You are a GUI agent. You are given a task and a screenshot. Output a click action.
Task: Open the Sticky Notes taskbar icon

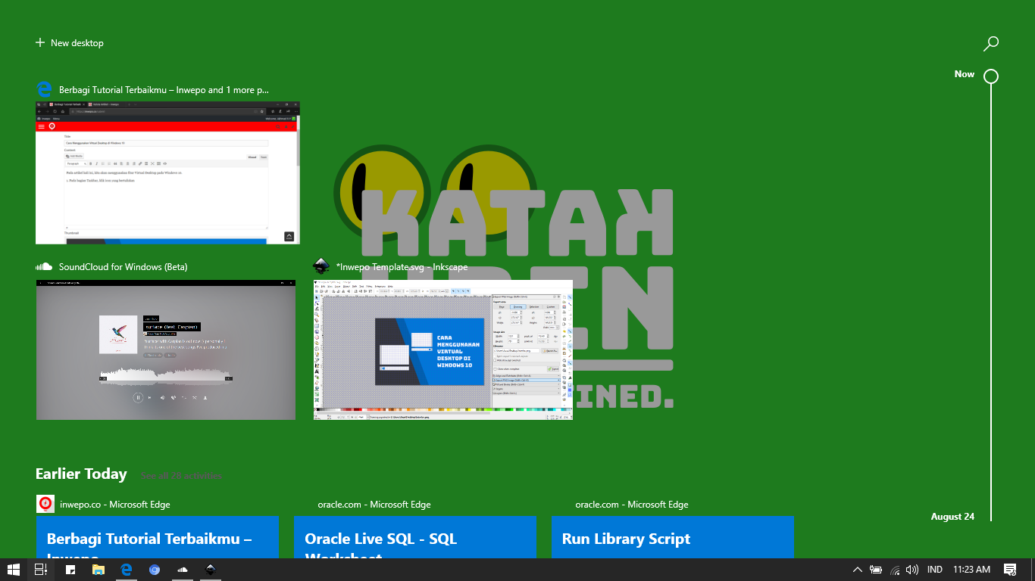point(70,570)
